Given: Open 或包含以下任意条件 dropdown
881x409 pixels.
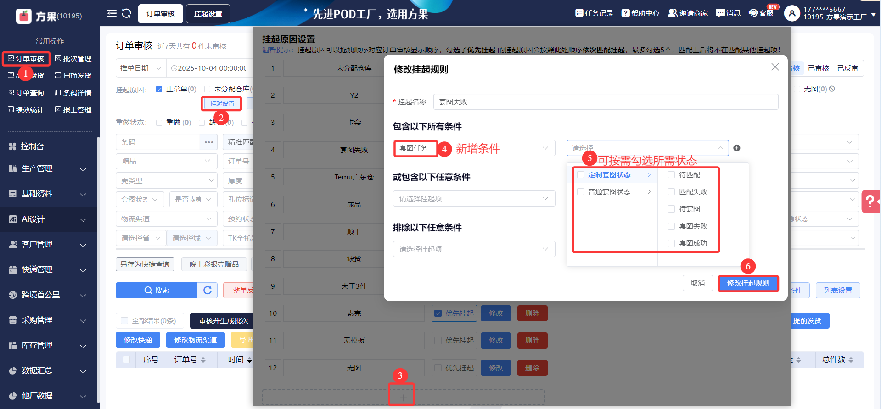Looking at the screenshot, I should click(474, 199).
